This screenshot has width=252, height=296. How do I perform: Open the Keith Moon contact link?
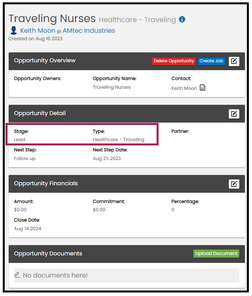[x=38, y=30]
